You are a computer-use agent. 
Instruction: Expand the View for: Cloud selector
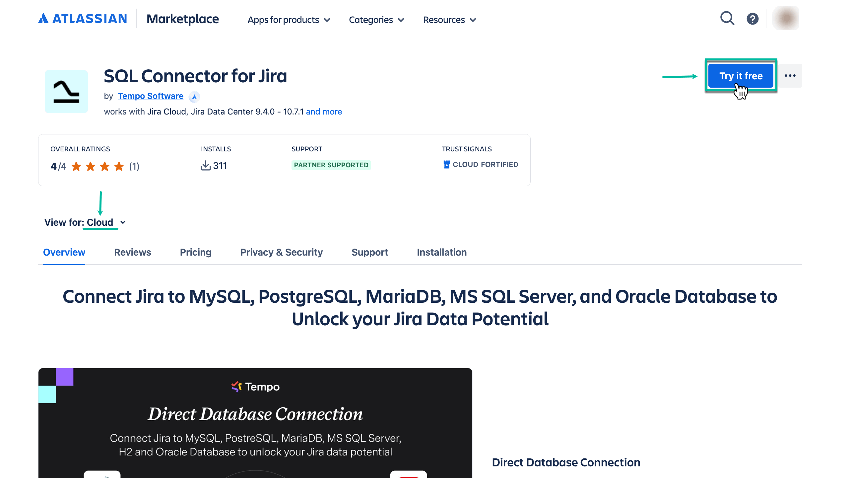105,222
